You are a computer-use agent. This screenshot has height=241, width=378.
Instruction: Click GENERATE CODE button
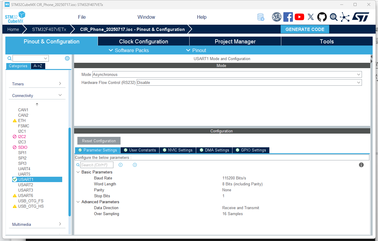click(305, 29)
